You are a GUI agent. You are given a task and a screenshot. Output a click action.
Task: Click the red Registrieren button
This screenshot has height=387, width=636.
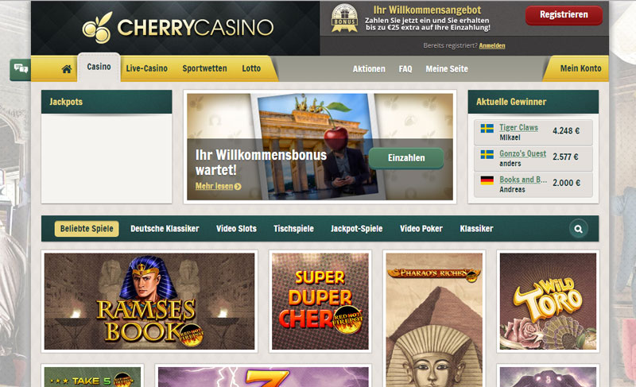click(564, 15)
